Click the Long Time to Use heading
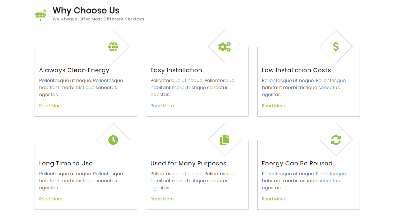Viewport: 393px width, 220px height. (66, 164)
